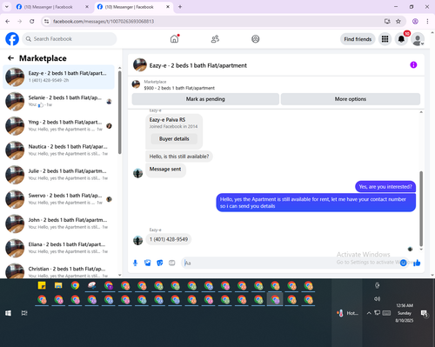Click the 'Hello, is this still available?' message
The width and height of the screenshot is (435, 347).
(179, 157)
